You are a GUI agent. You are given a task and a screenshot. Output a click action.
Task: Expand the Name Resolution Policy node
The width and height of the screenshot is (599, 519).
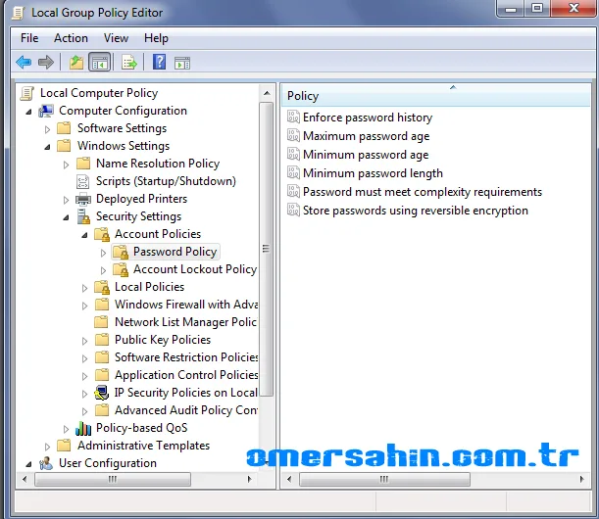pos(66,165)
